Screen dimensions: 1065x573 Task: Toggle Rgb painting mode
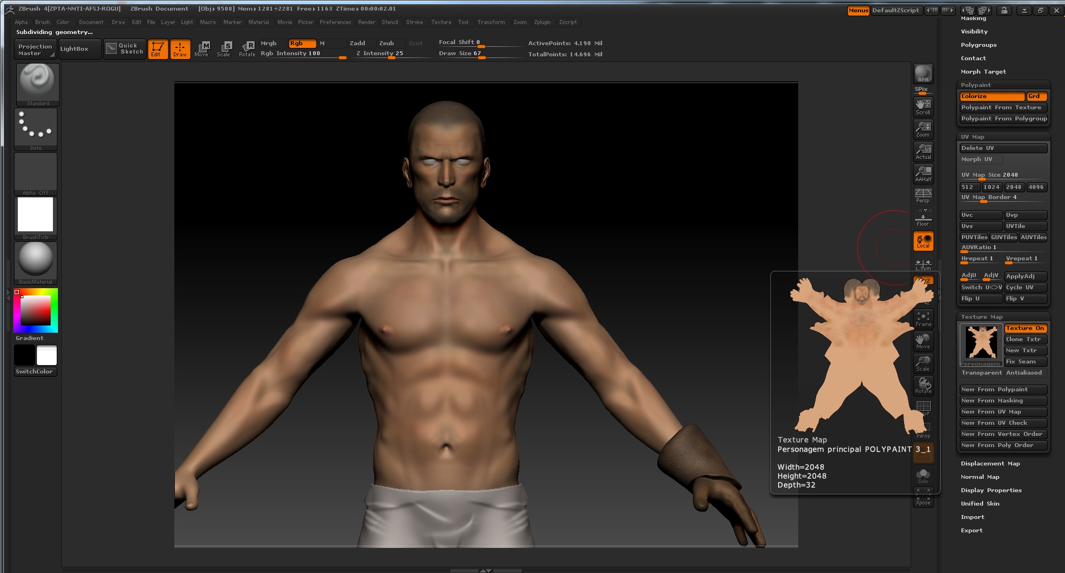(x=302, y=43)
